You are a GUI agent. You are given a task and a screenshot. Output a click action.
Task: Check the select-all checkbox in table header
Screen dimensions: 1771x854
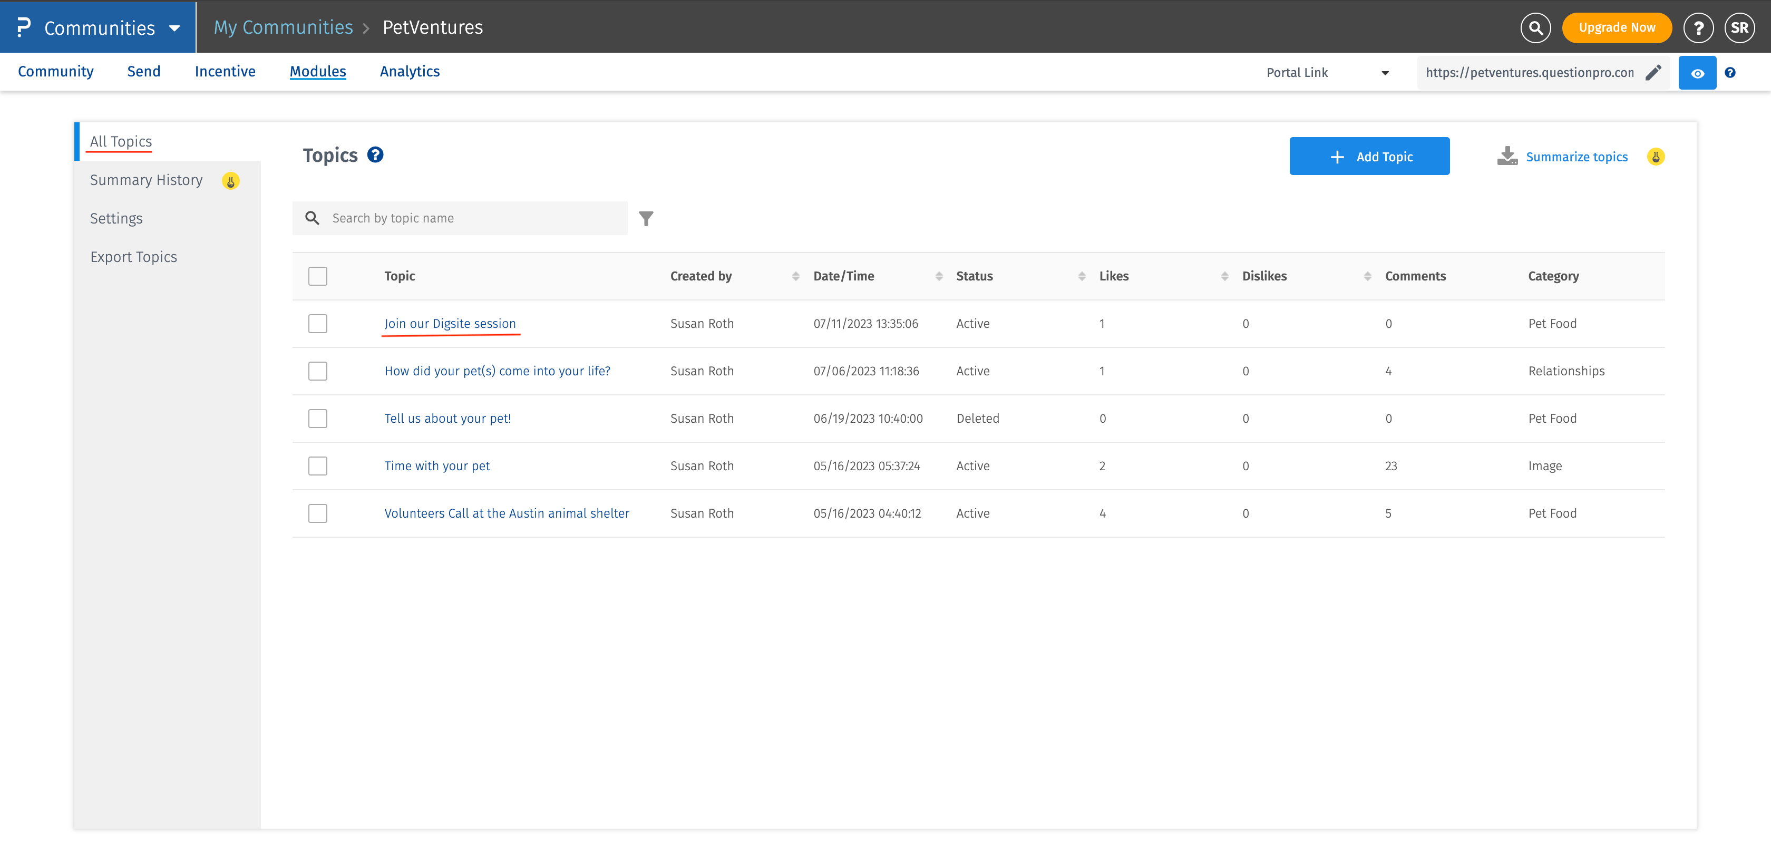[x=318, y=276]
